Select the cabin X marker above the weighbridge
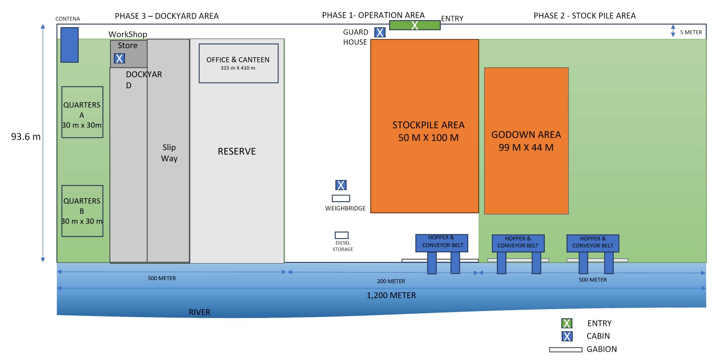Viewport: 712px width, 360px height. tap(341, 185)
